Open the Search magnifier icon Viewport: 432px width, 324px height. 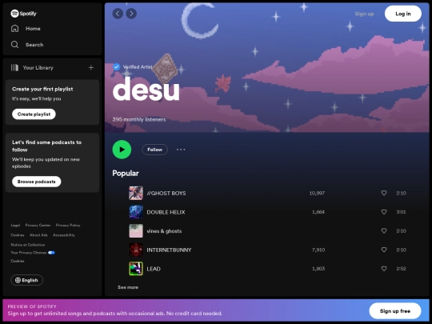pyautogui.click(x=15, y=45)
